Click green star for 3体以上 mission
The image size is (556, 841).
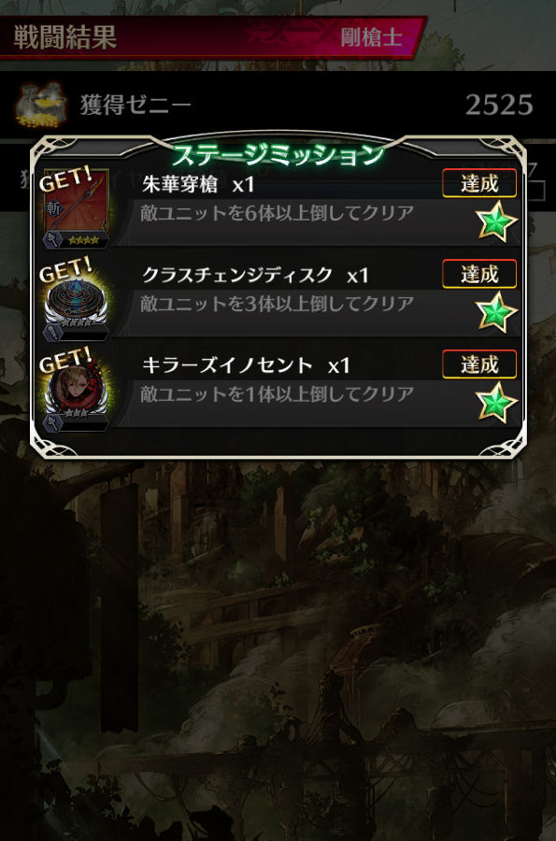(x=496, y=312)
